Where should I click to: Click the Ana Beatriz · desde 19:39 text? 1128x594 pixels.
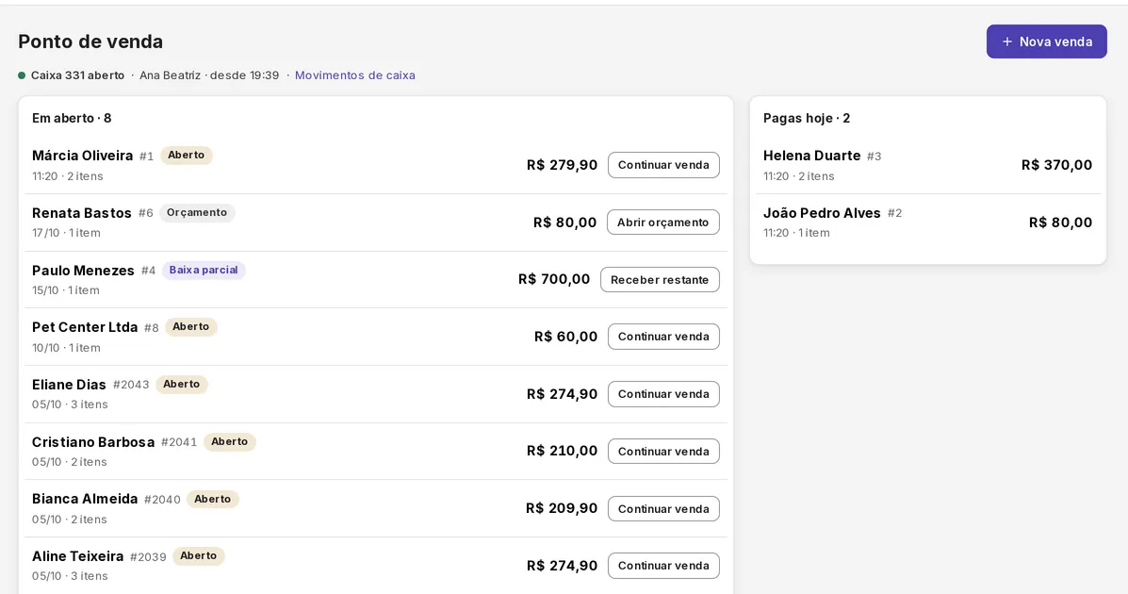[209, 74]
